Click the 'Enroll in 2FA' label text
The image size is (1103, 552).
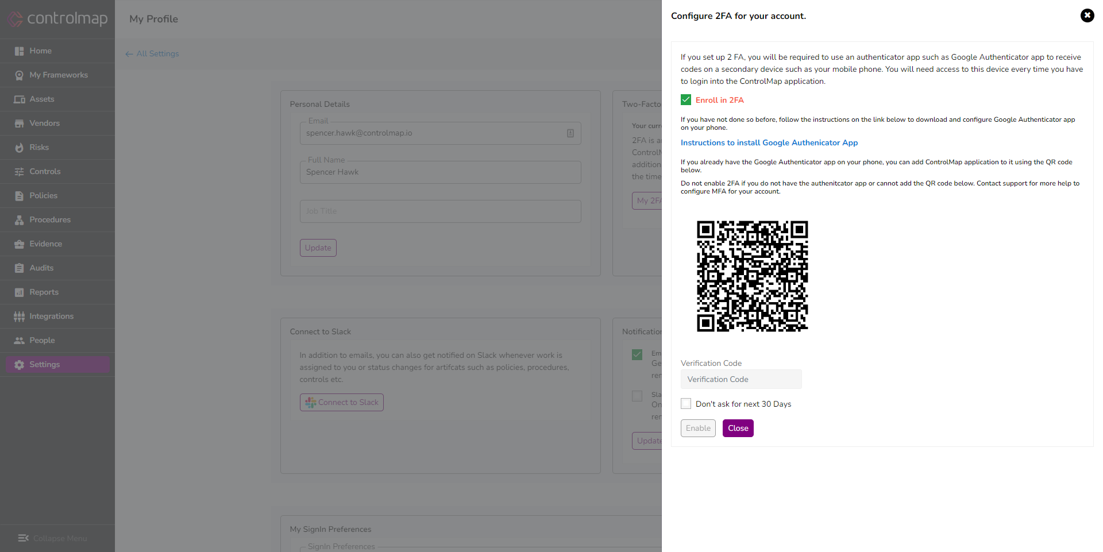pos(720,101)
